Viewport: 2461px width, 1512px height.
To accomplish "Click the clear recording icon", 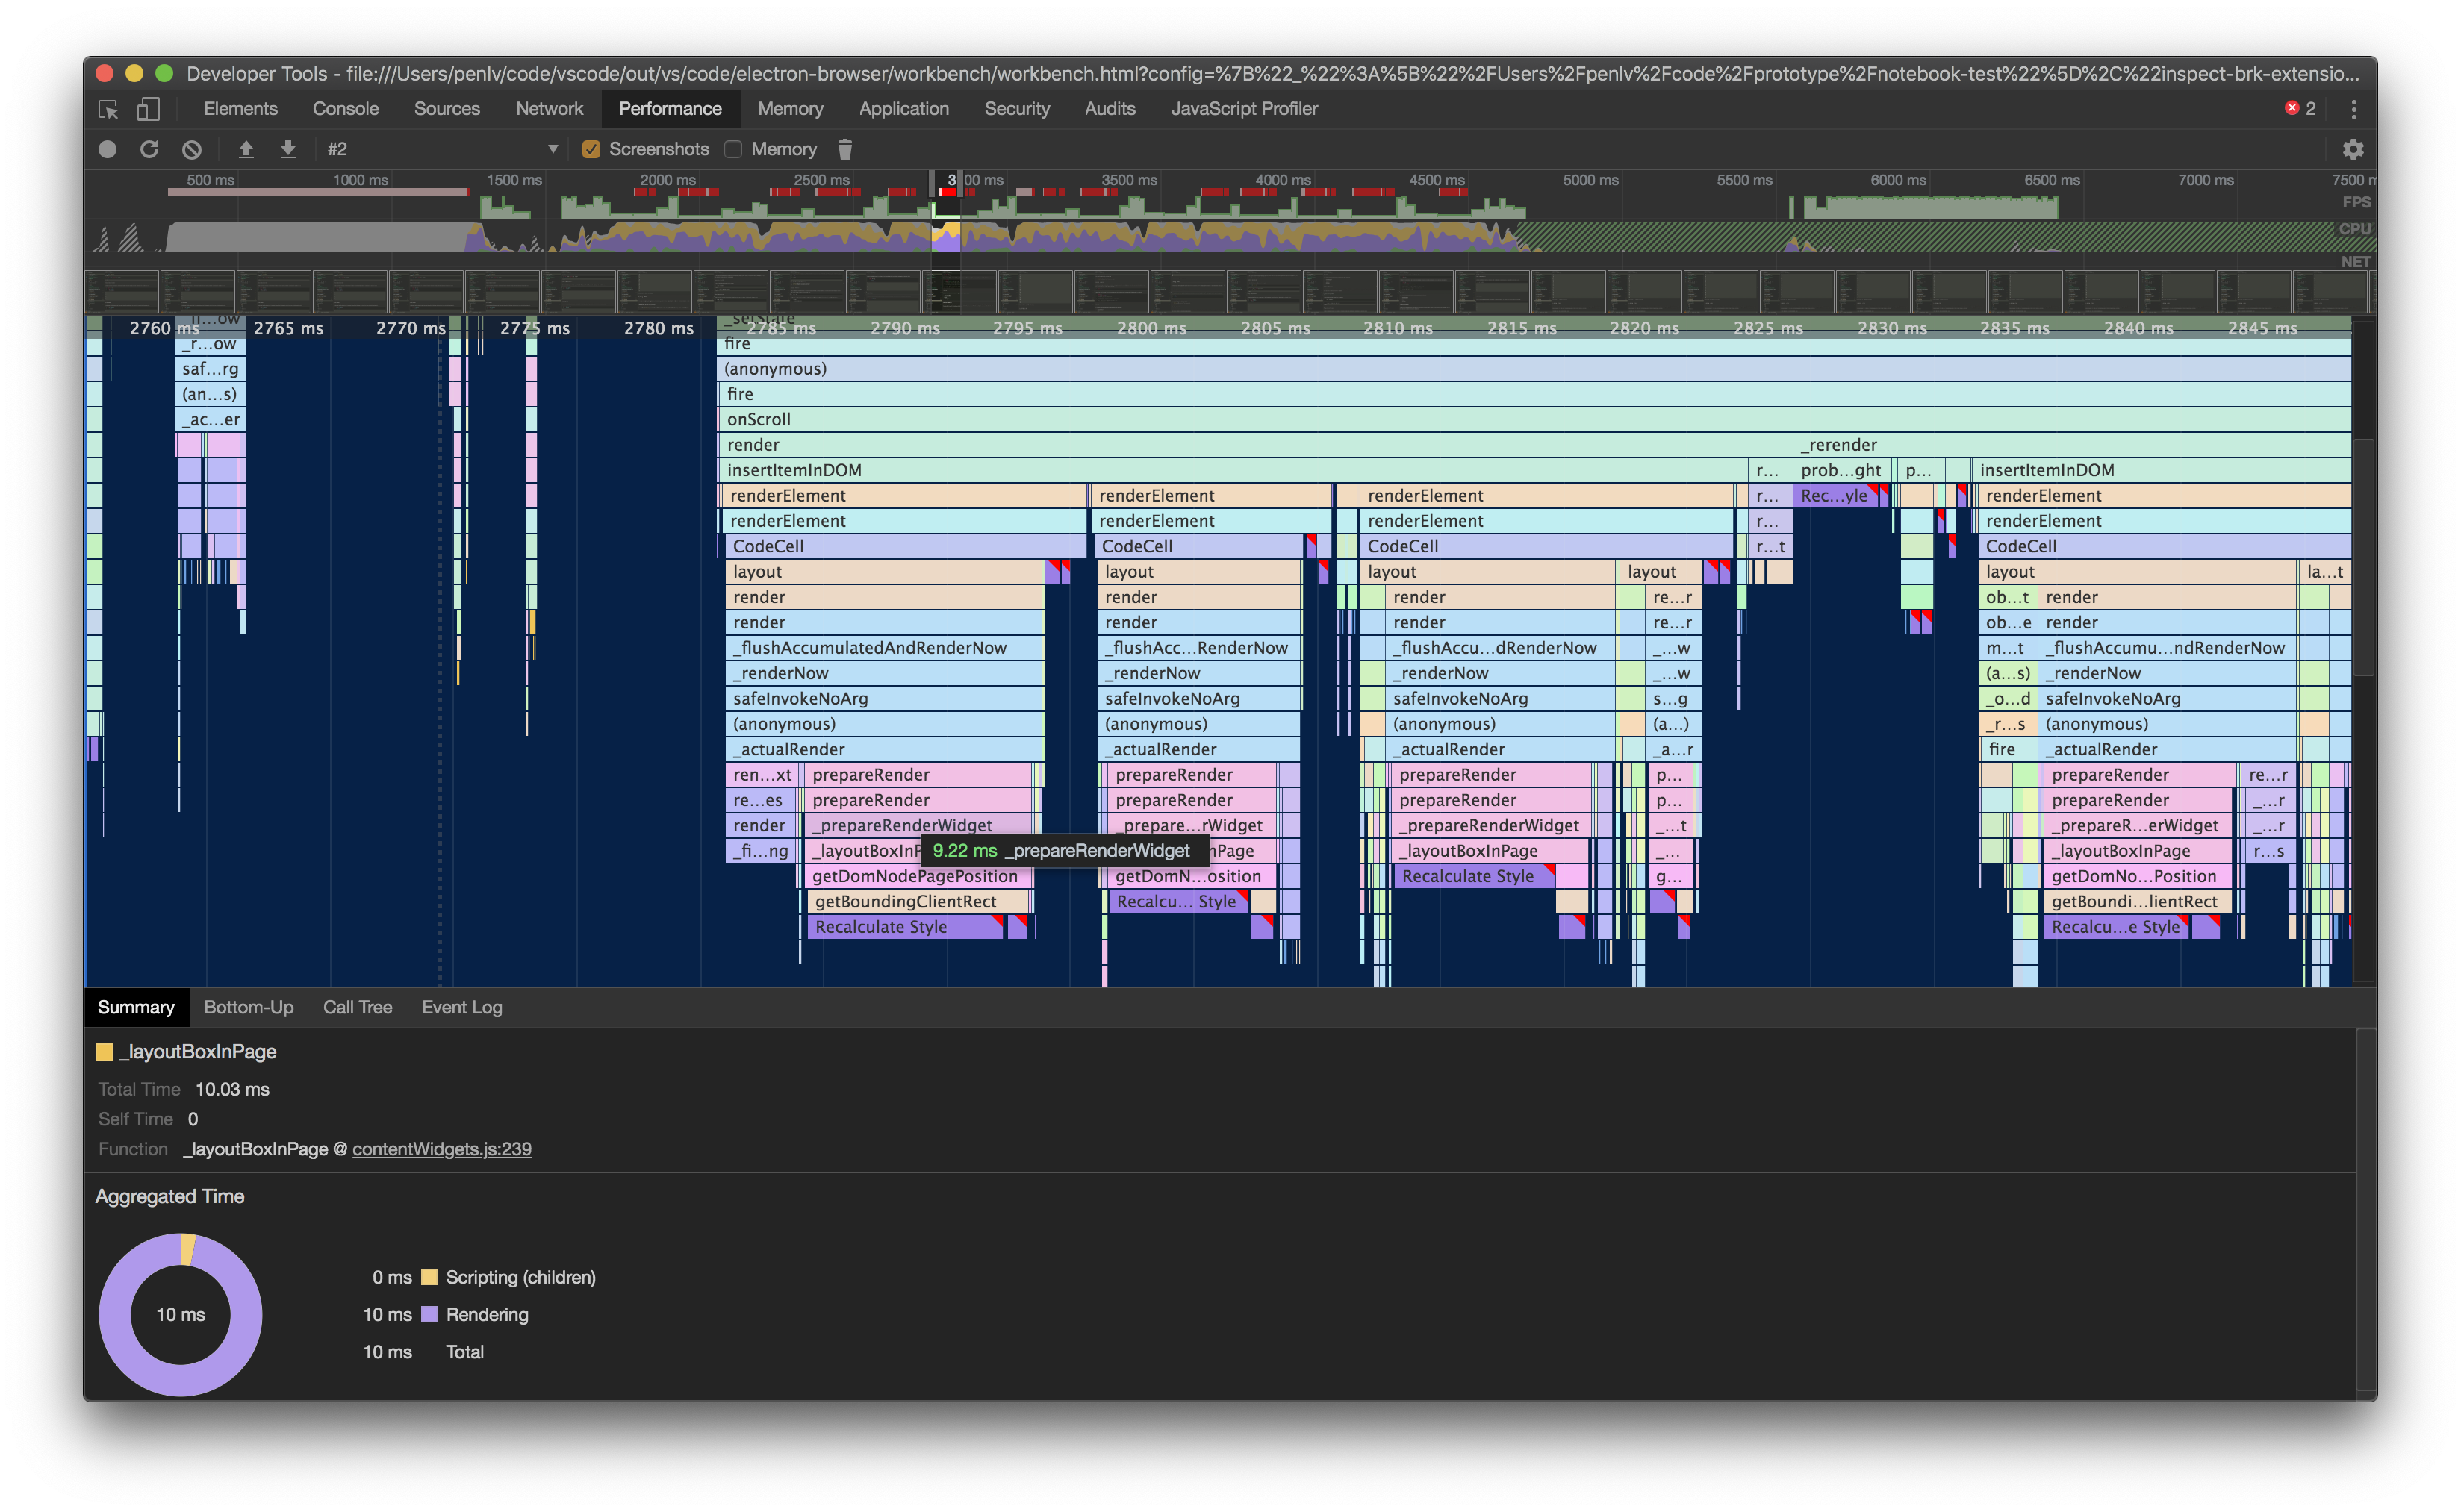I will 192,149.
